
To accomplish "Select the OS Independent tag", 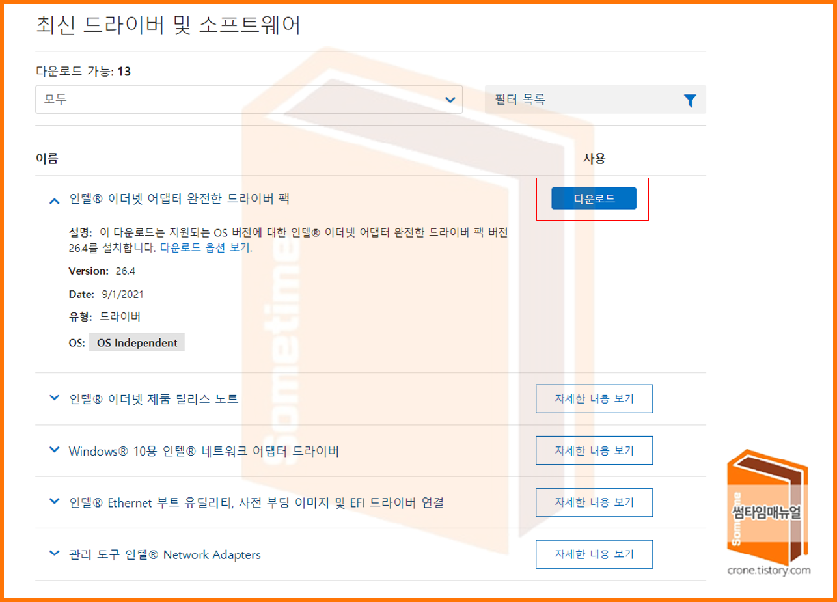I will click(137, 342).
